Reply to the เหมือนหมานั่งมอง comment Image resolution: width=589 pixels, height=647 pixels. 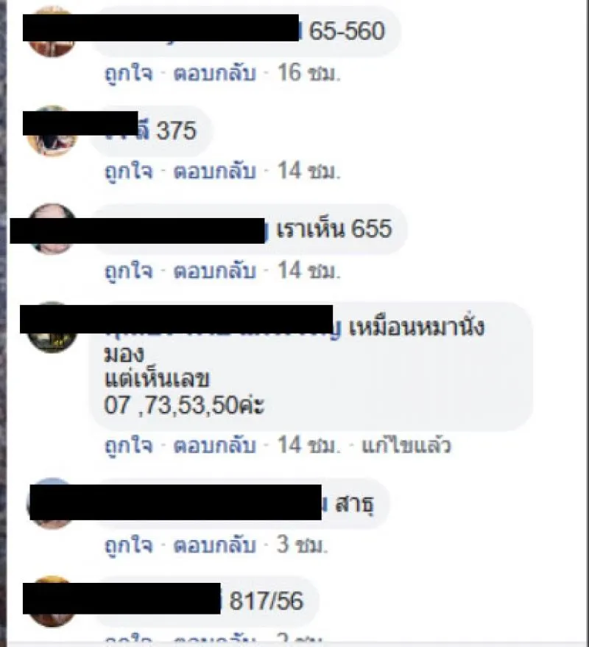pyautogui.click(x=214, y=446)
